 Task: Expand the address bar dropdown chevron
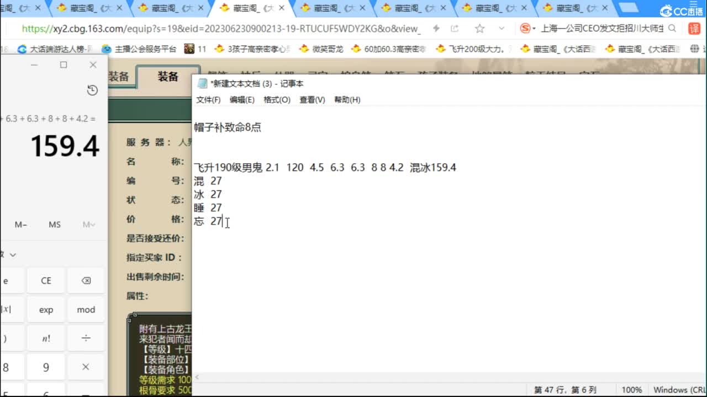[x=502, y=29]
